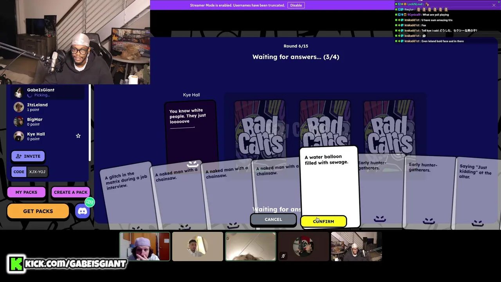Viewport: 501px width, 282px height.
Task: Invite players with the Invite button
Action: point(28,156)
